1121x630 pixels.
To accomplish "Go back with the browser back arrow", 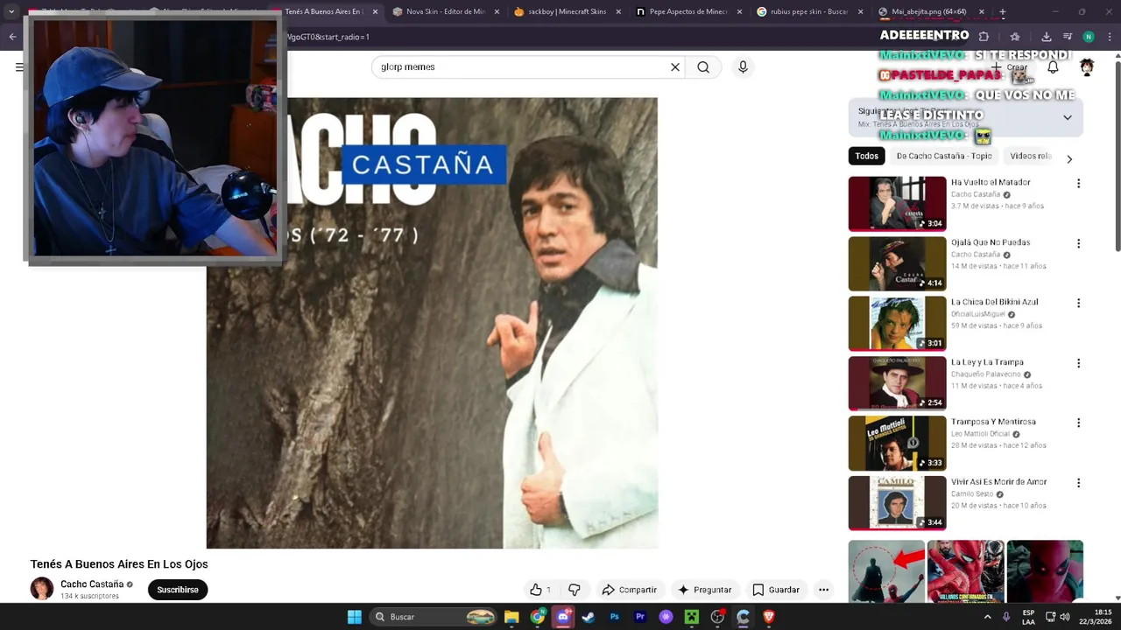I will 12,37.
